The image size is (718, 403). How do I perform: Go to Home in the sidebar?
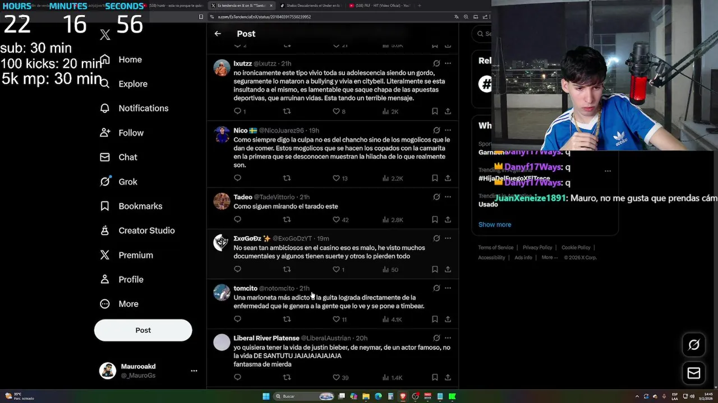121,59
